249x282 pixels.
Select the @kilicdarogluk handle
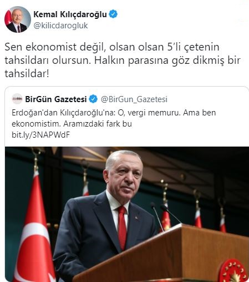coord(60,26)
